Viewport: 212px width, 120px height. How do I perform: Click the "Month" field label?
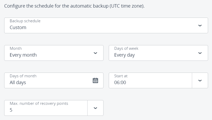pos(16,48)
